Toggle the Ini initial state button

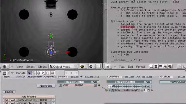tap(148, 87)
